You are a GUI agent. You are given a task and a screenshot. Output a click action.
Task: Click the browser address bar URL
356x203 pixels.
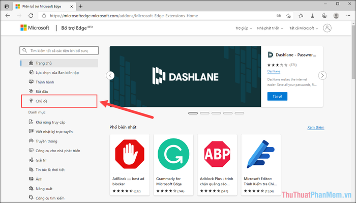(x=124, y=16)
